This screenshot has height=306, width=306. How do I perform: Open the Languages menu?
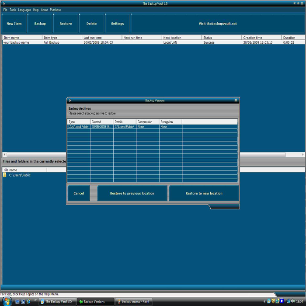24,10
